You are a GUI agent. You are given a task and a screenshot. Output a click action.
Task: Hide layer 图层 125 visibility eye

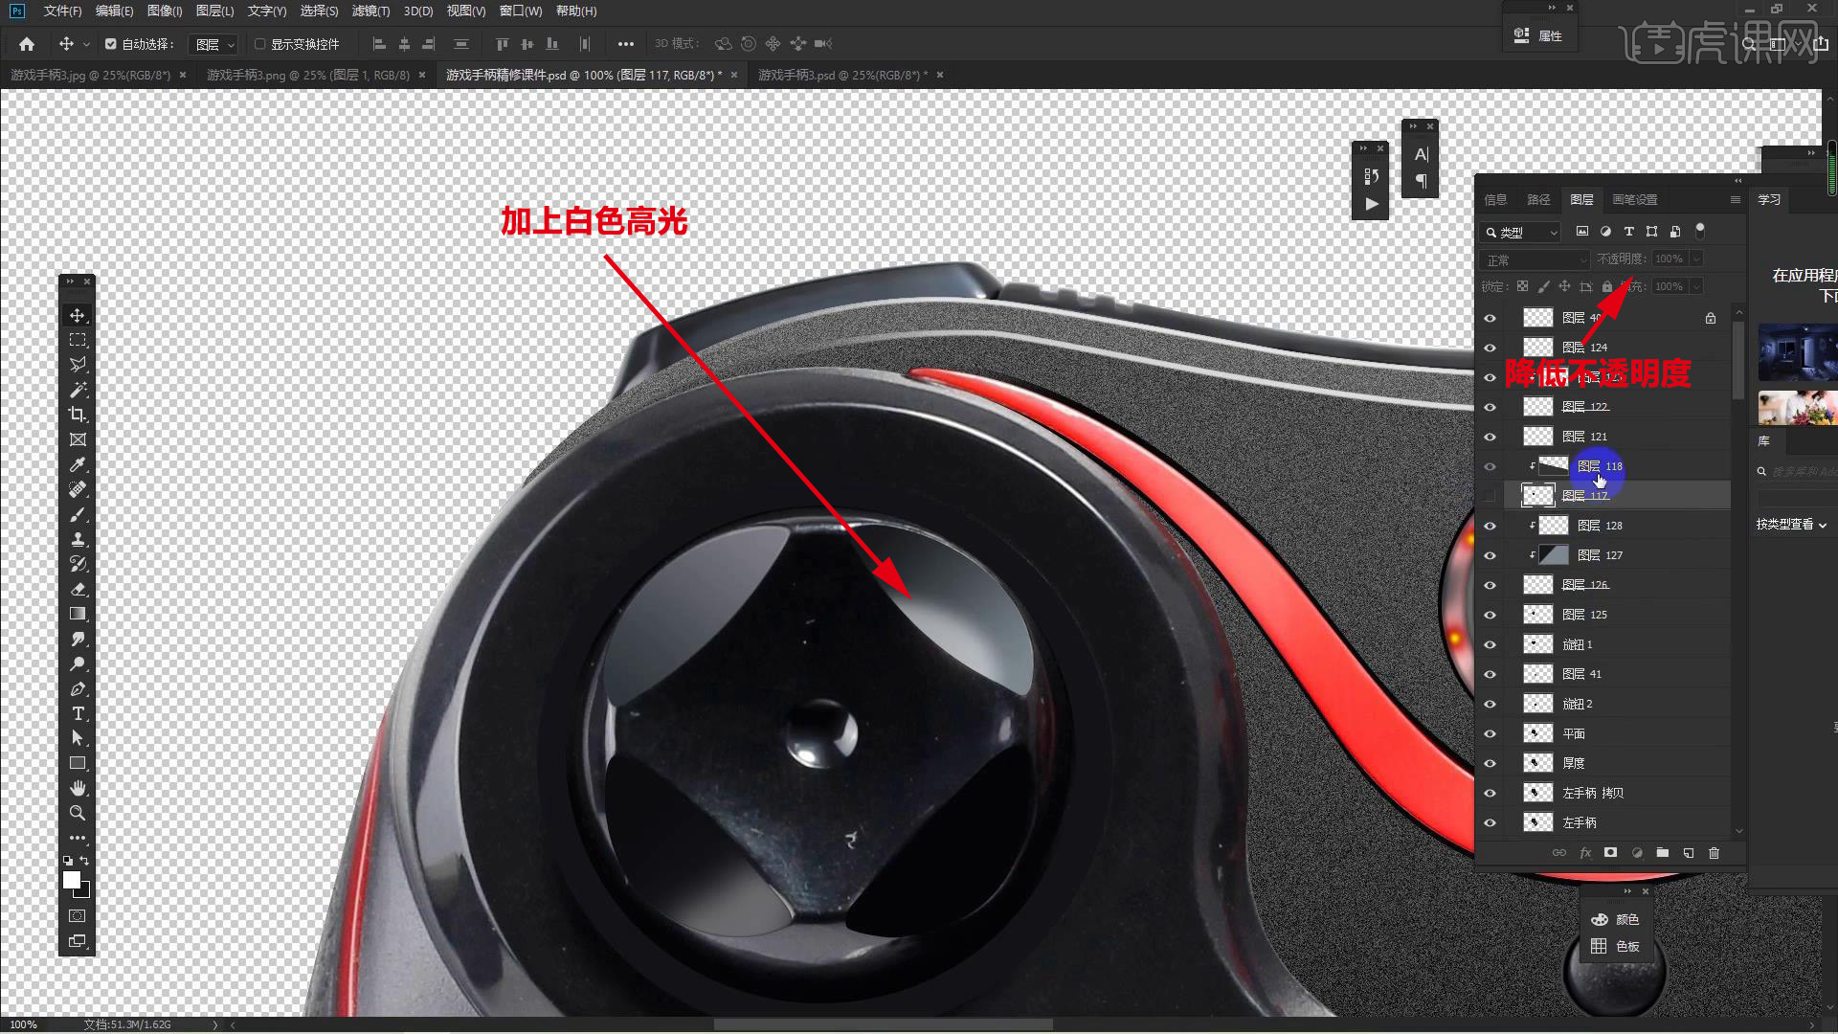(x=1490, y=615)
